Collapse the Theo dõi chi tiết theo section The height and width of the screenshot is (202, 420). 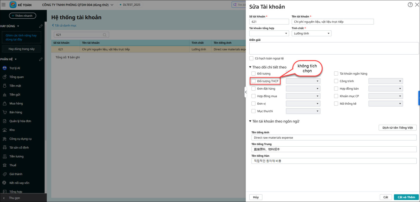pos(250,67)
